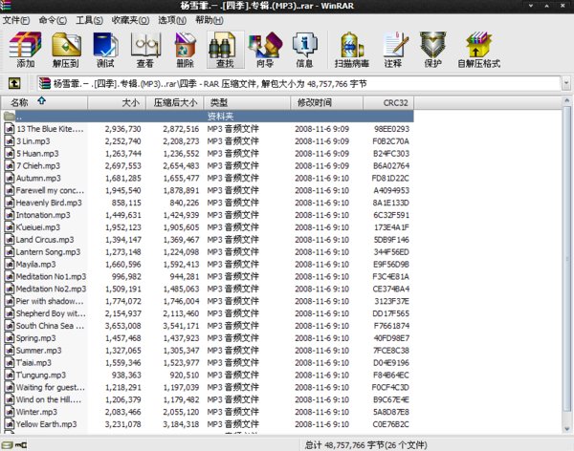This screenshot has height=451, width=574.
Task: Sort by 大小 column header
Action: click(117, 103)
